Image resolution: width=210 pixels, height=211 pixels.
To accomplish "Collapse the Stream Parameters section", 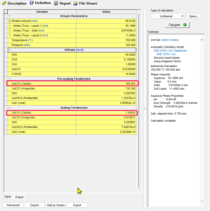I will click(x=10, y=16).
